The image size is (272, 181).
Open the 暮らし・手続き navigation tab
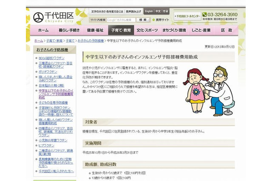pyautogui.click(x=69, y=30)
